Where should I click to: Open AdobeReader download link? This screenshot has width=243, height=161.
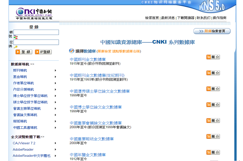[x=23, y=149]
